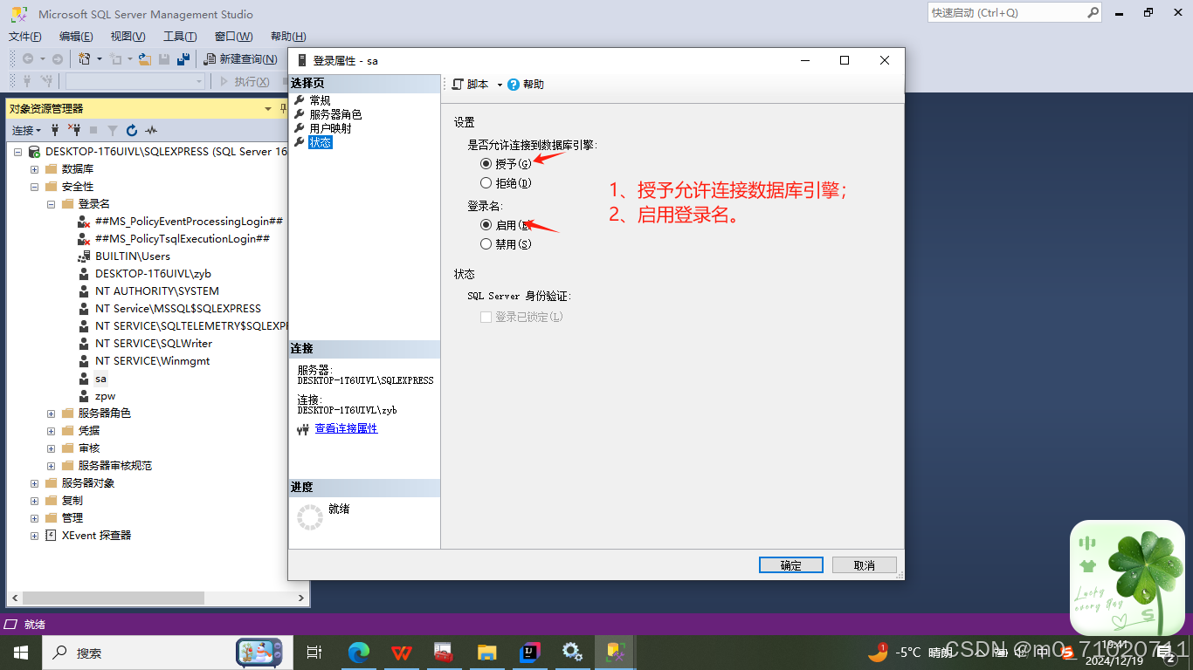Open the 窗口 menu

[x=233, y=37]
